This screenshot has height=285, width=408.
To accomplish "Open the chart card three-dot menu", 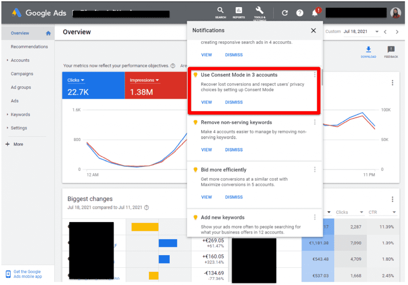I will click(x=392, y=83).
